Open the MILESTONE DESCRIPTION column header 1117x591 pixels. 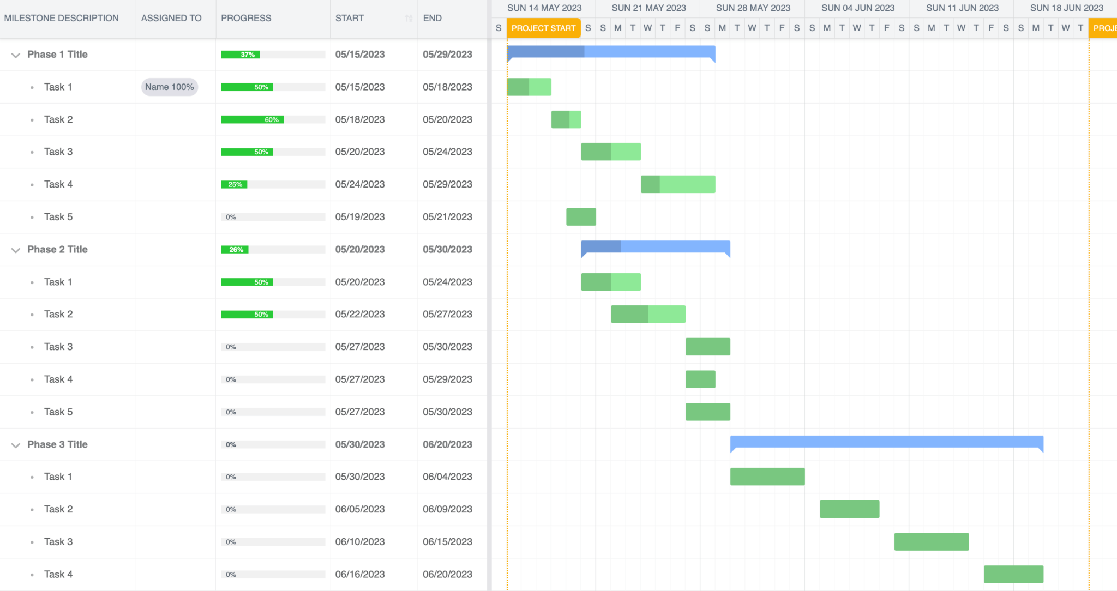(61, 18)
